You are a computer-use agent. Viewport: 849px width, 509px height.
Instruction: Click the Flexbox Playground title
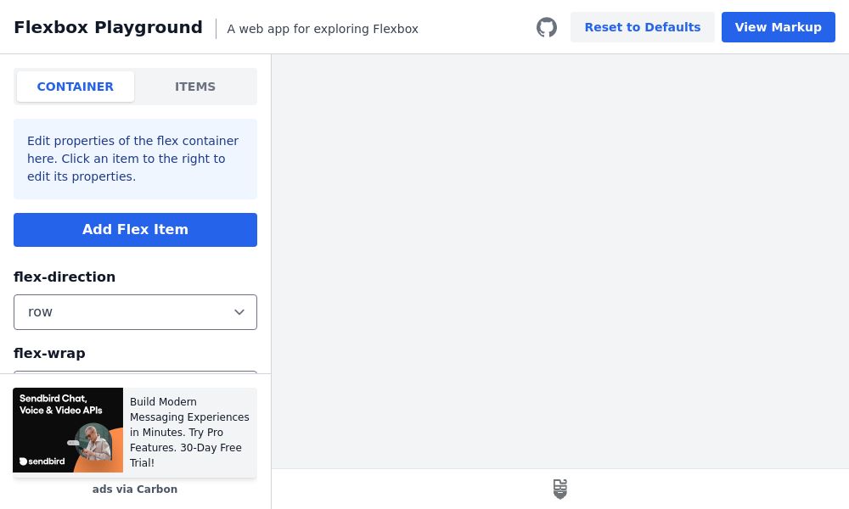(108, 27)
